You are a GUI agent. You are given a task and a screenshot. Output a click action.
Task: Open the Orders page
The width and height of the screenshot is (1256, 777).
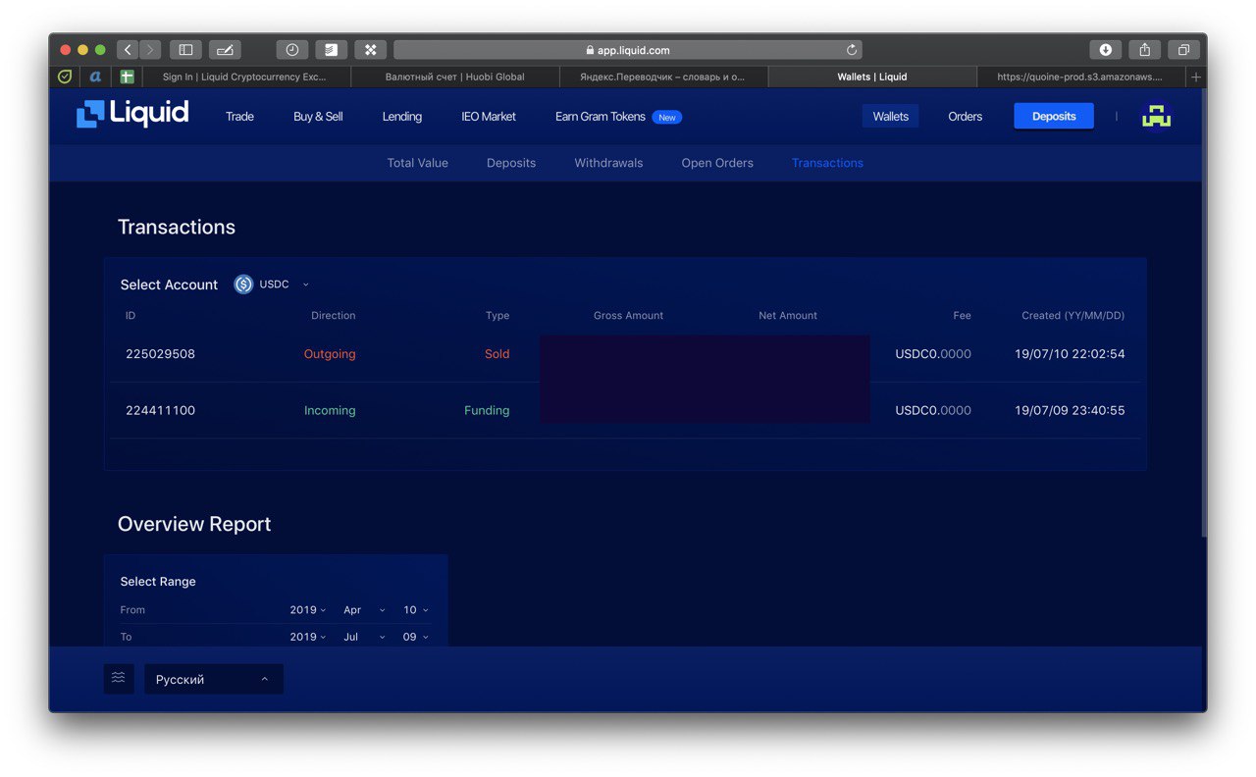966,116
